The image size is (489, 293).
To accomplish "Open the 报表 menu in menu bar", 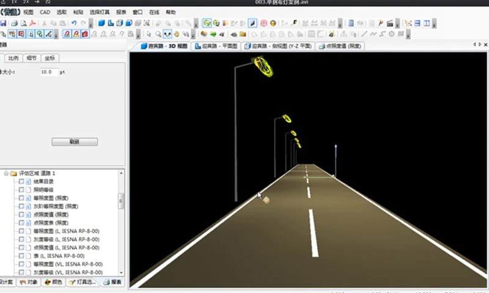I will coord(121,12).
